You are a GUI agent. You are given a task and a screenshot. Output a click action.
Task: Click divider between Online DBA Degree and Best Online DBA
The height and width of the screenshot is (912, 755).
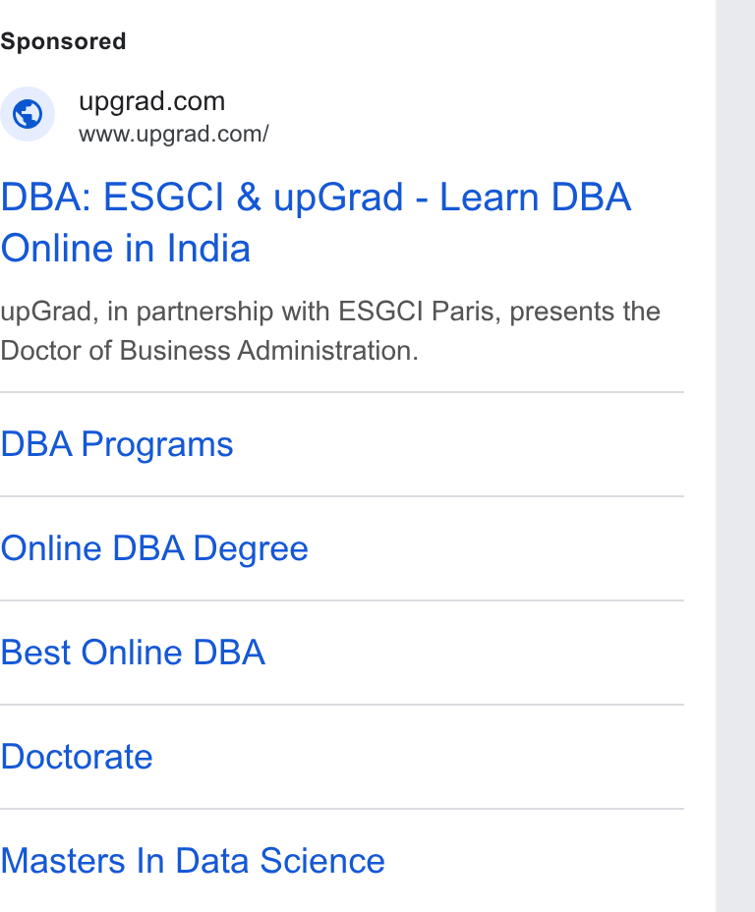342,600
